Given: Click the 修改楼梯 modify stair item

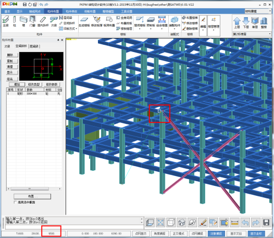Looking at the screenshot, I should click(190, 23).
